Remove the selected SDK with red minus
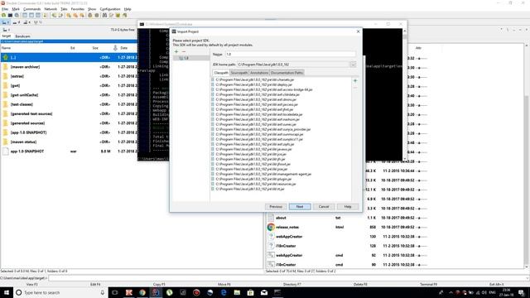Screen dimensions: 530x298 click(x=184, y=51)
